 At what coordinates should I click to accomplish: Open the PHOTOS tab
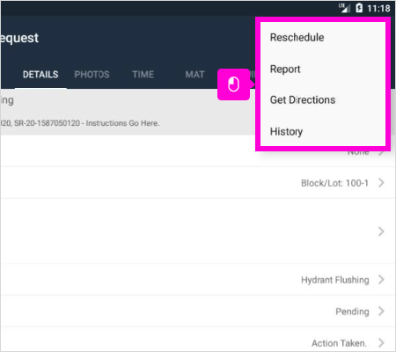point(92,75)
